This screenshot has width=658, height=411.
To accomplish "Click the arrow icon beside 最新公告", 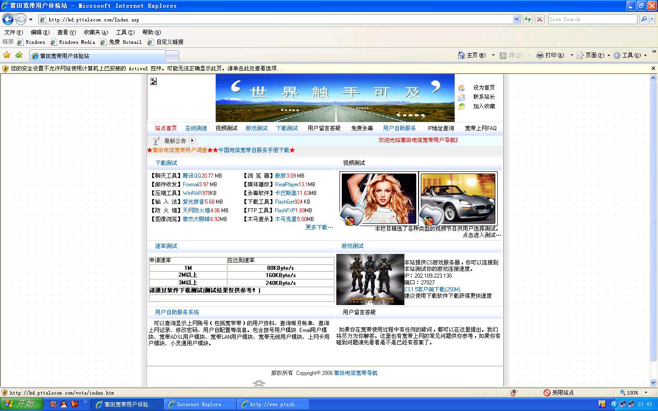I will [x=192, y=141].
